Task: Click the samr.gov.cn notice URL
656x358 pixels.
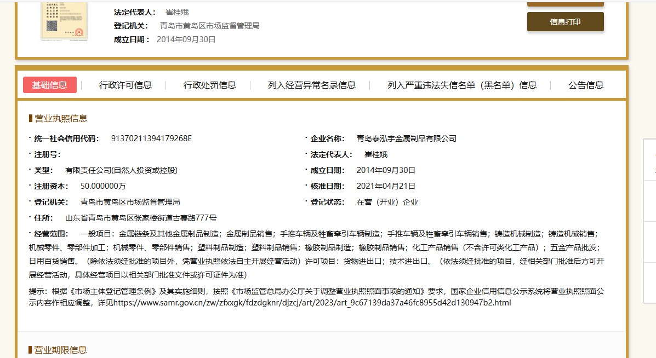Action: [312, 303]
